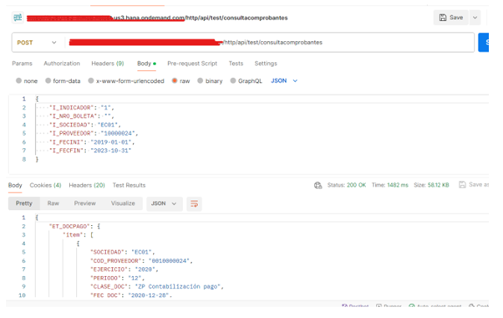Click the "item" array line in response
The width and height of the screenshot is (503, 318).
click(x=78, y=235)
